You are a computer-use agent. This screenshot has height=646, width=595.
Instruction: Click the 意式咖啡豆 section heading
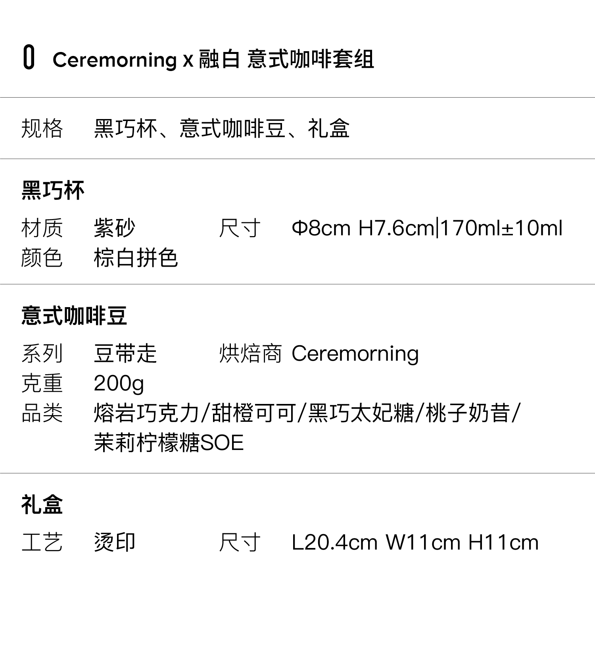(x=74, y=316)
